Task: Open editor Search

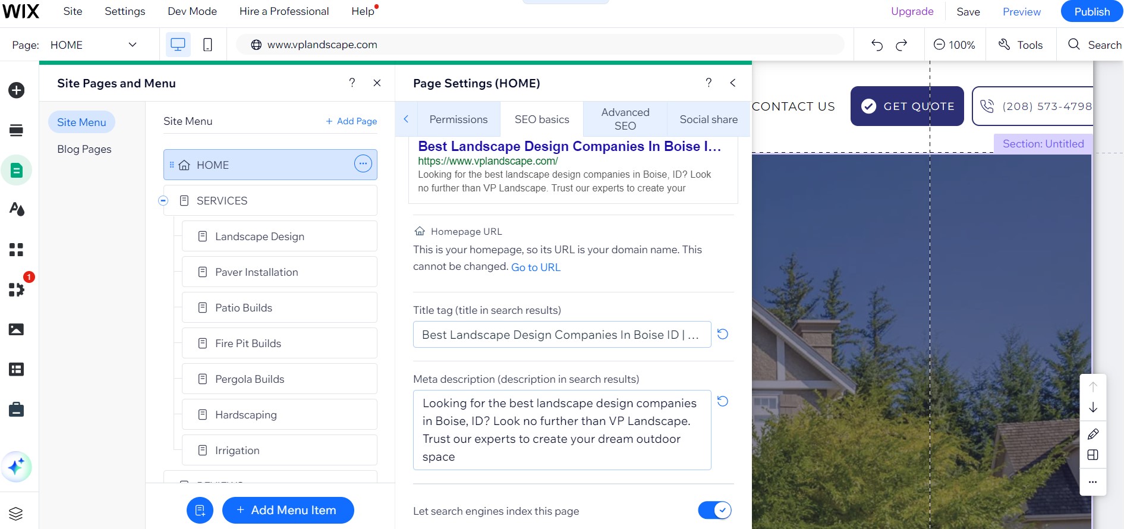Action: (x=1094, y=45)
